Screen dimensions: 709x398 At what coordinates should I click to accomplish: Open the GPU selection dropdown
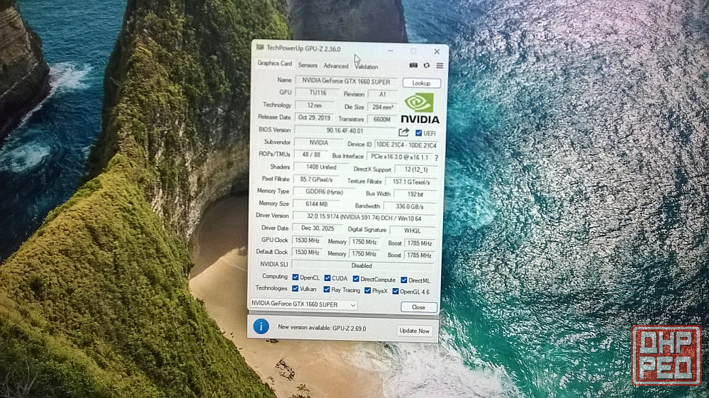(303, 304)
